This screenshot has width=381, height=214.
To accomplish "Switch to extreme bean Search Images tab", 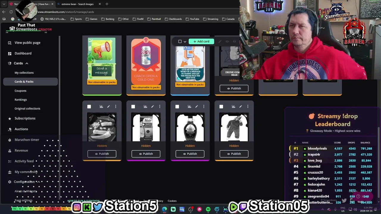I will pyautogui.click(x=77, y=4).
